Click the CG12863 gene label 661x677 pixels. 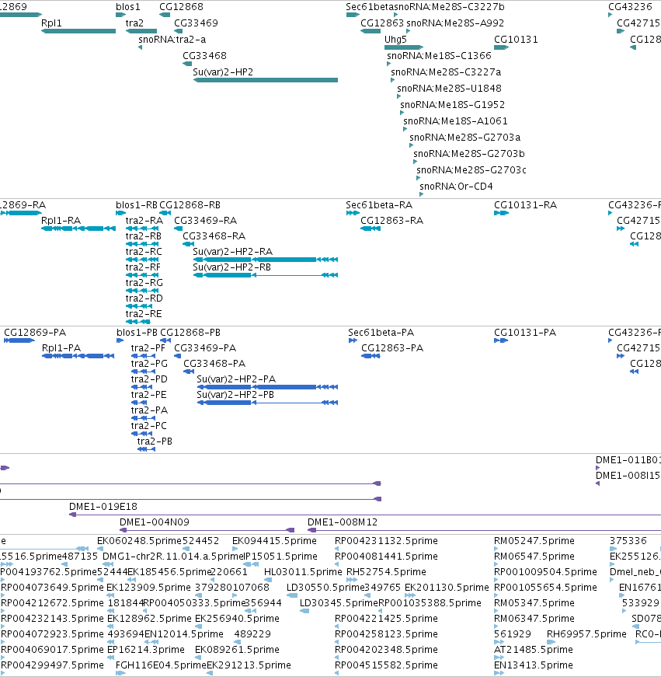[382, 23]
